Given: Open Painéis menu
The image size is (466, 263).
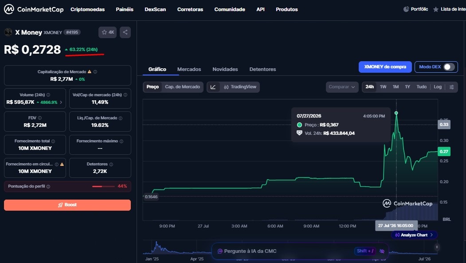Looking at the screenshot, I should pyautogui.click(x=125, y=9).
